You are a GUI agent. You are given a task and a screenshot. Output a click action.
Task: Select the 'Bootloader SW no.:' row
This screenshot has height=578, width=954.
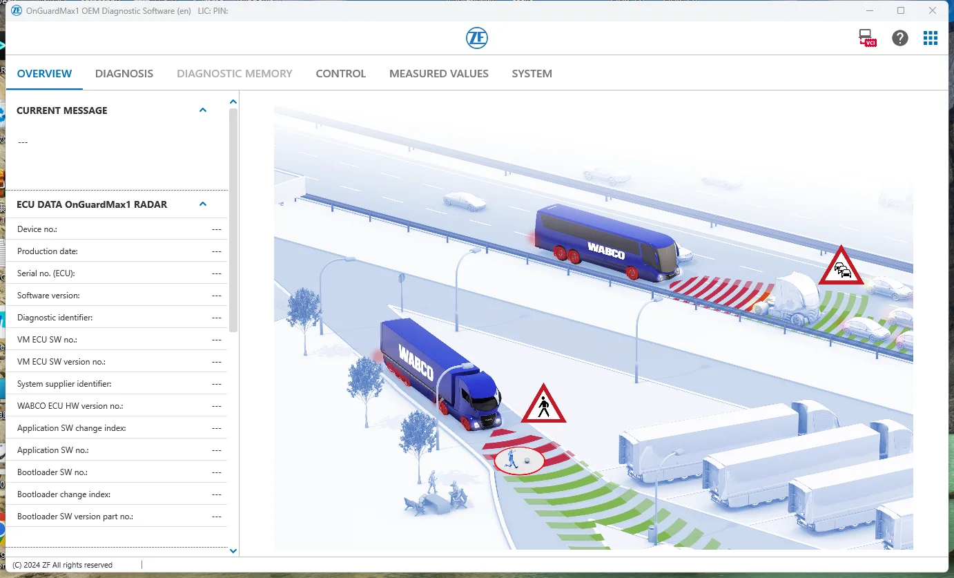click(117, 472)
